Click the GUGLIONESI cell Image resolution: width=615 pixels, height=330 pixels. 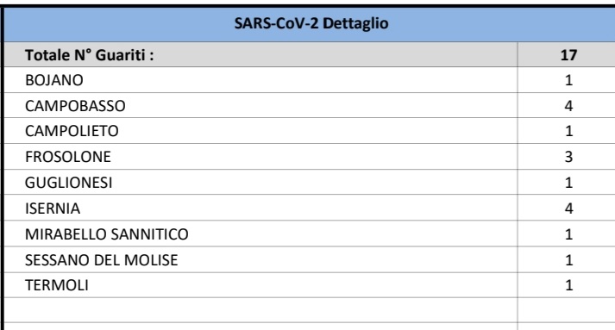pyautogui.click(x=260, y=183)
